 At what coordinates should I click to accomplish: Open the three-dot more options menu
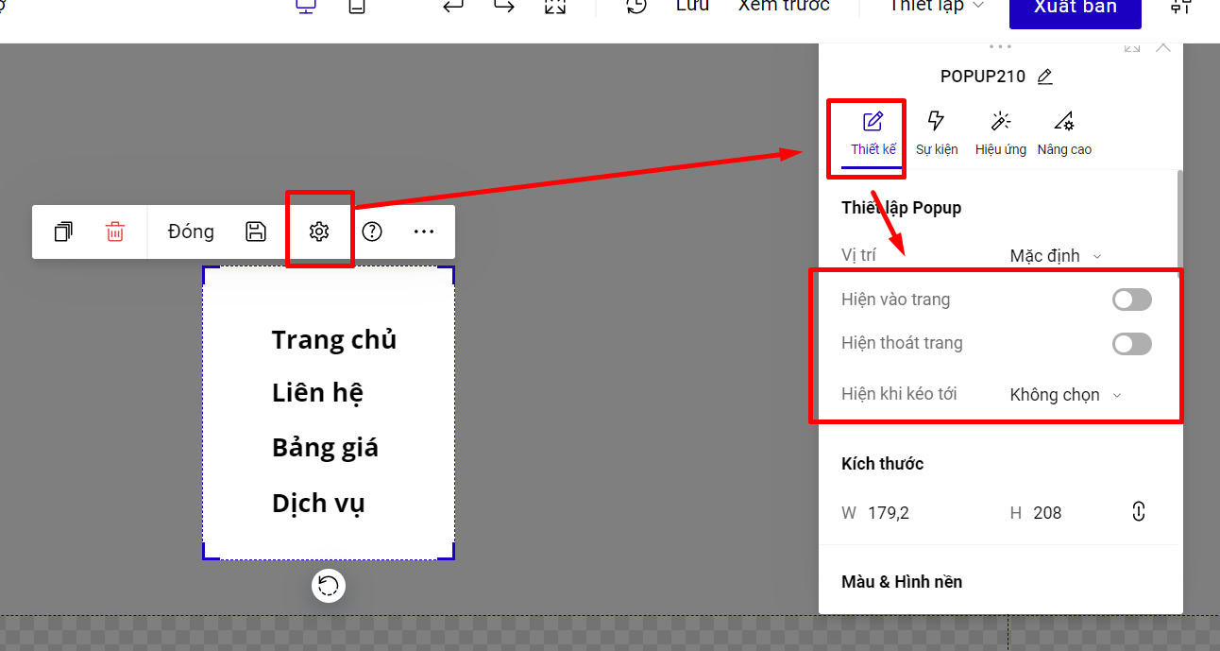(x=424, y=231)
